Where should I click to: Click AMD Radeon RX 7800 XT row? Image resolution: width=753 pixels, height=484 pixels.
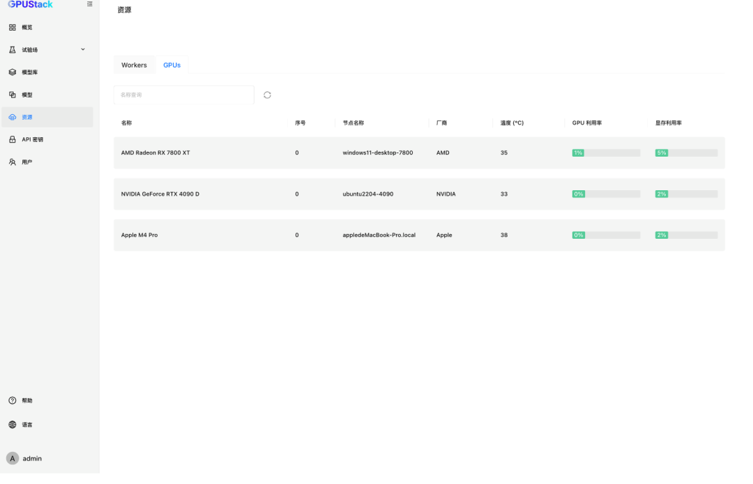pyautogui.click(x=155, y=153)
